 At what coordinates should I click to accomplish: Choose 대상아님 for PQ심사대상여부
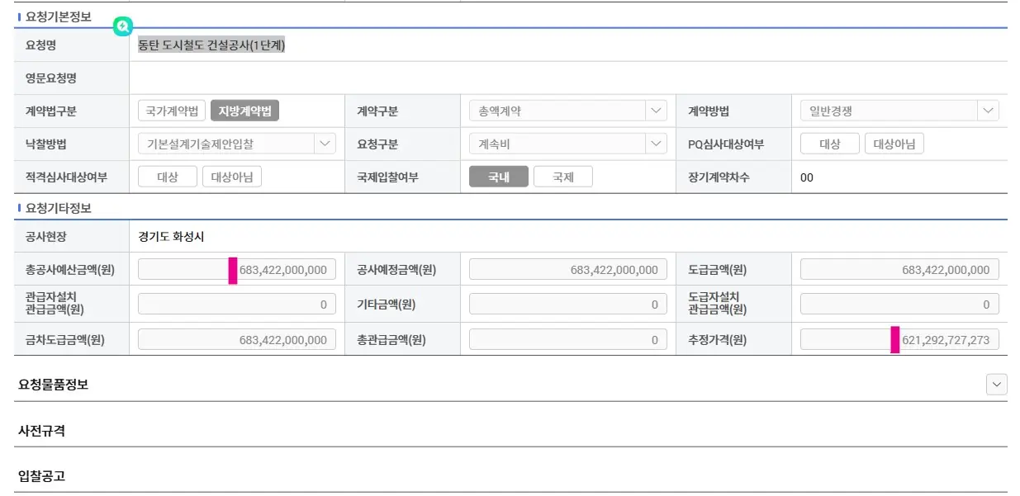(x=894, y=144)
